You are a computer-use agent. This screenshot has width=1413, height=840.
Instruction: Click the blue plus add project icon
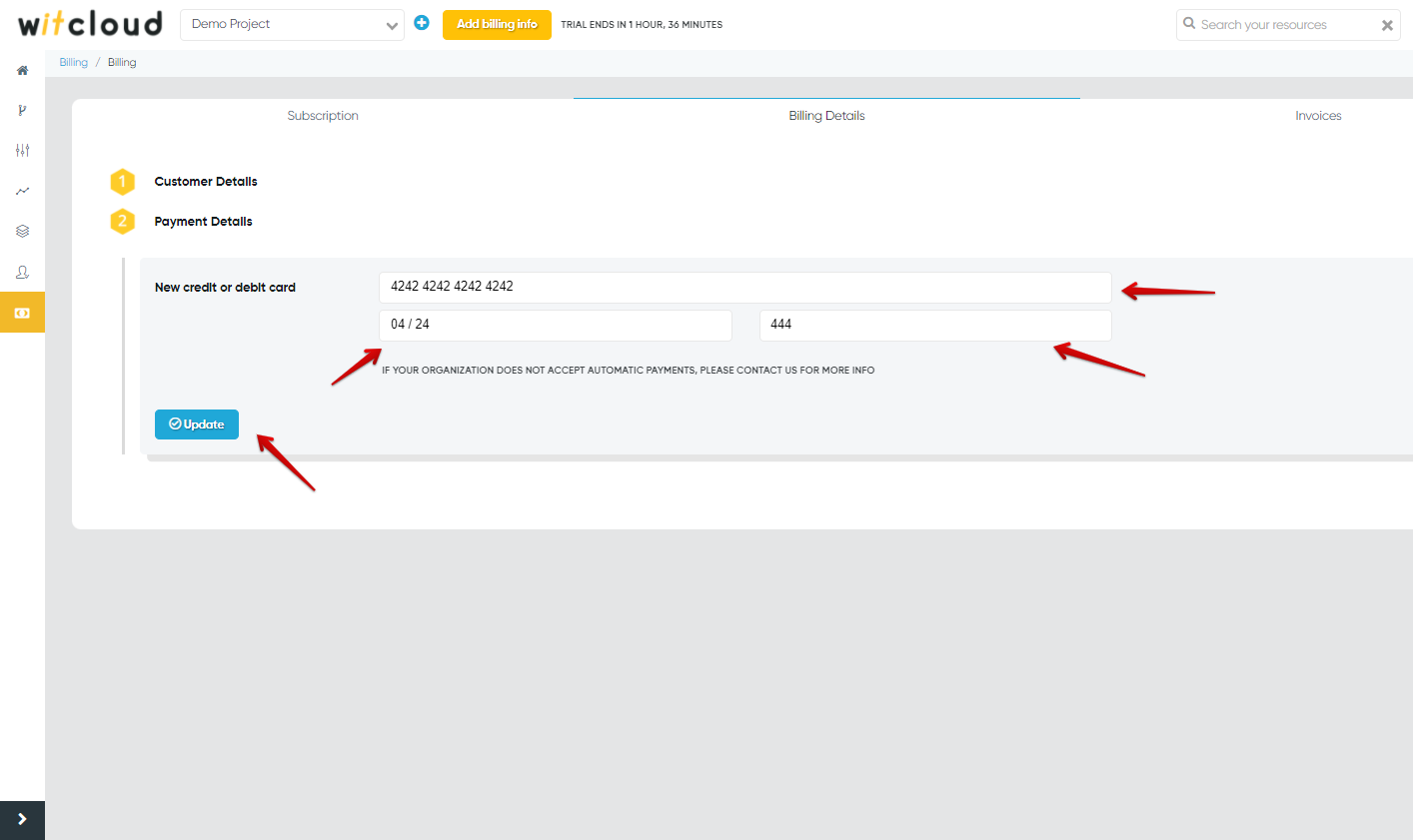click(x=422, y=23)
